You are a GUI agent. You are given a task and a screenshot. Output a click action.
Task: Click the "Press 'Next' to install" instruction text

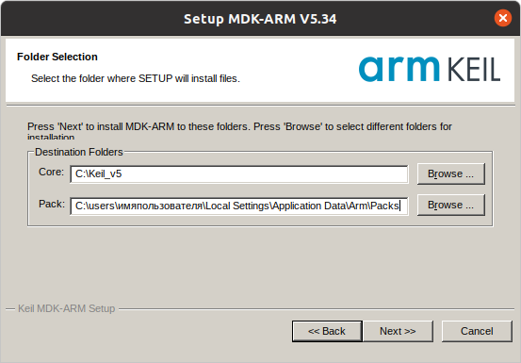[x=239, y=132]
